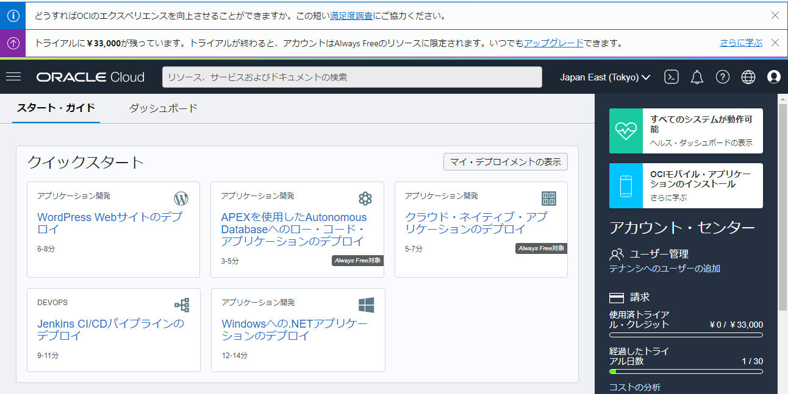
Task: Click マイ・デプロイメントの表示 button
Action: (x=506, y=162)
